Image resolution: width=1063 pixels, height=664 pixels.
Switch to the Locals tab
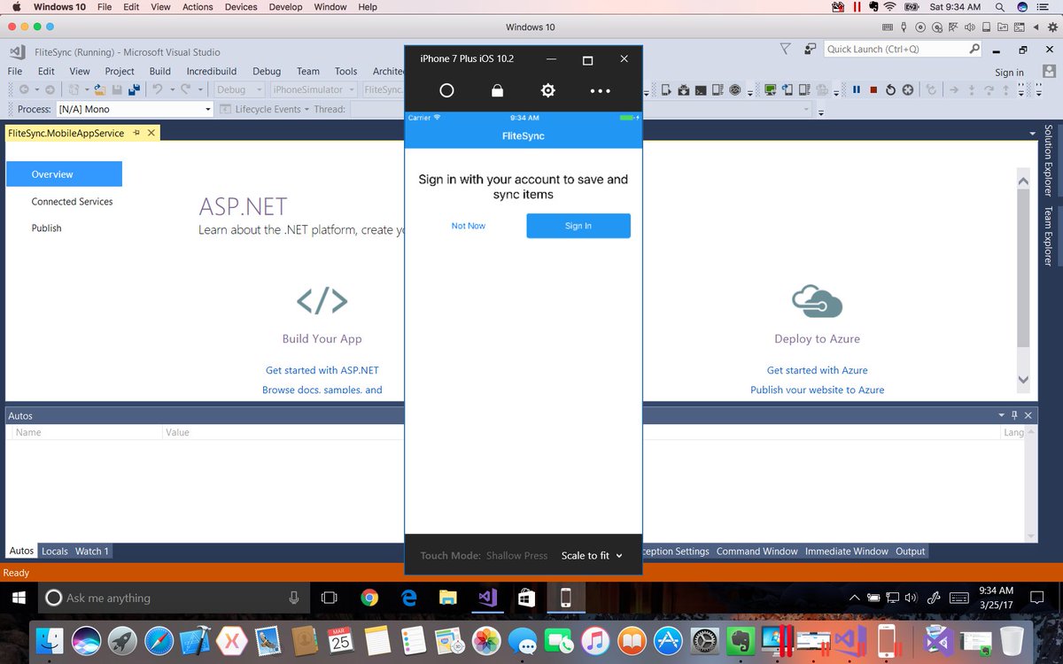55,551
